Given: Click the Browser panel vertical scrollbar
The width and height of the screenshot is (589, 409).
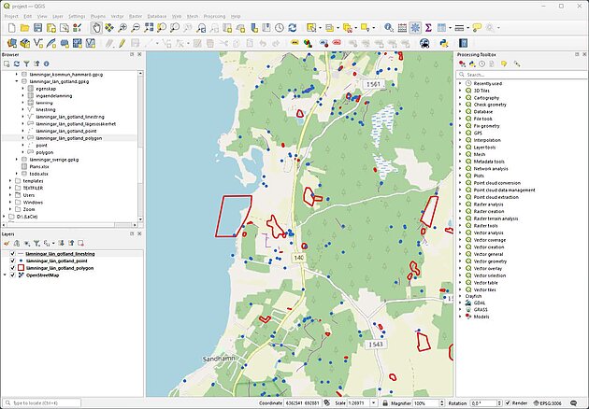Looking at the screenshot, I should (x=140, y=146).
